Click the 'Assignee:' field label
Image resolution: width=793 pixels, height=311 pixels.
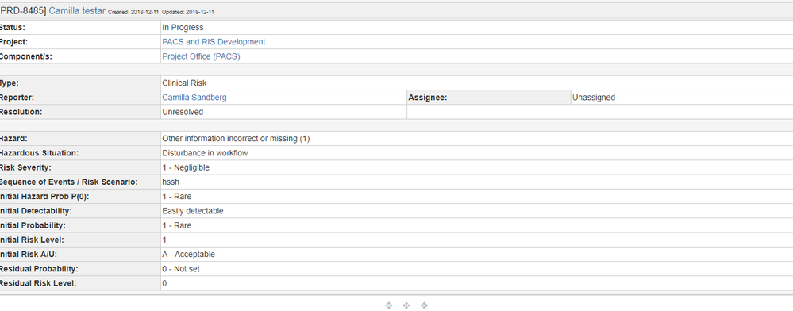427,98
